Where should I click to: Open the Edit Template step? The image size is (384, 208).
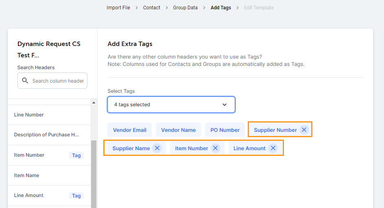tap(259, 8)
